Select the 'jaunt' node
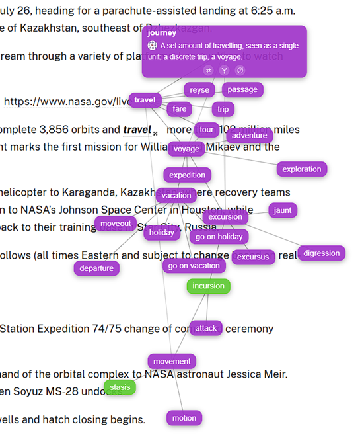 283,210
